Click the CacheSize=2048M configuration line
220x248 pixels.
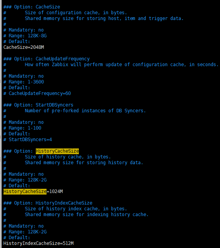tap(24, 47)
